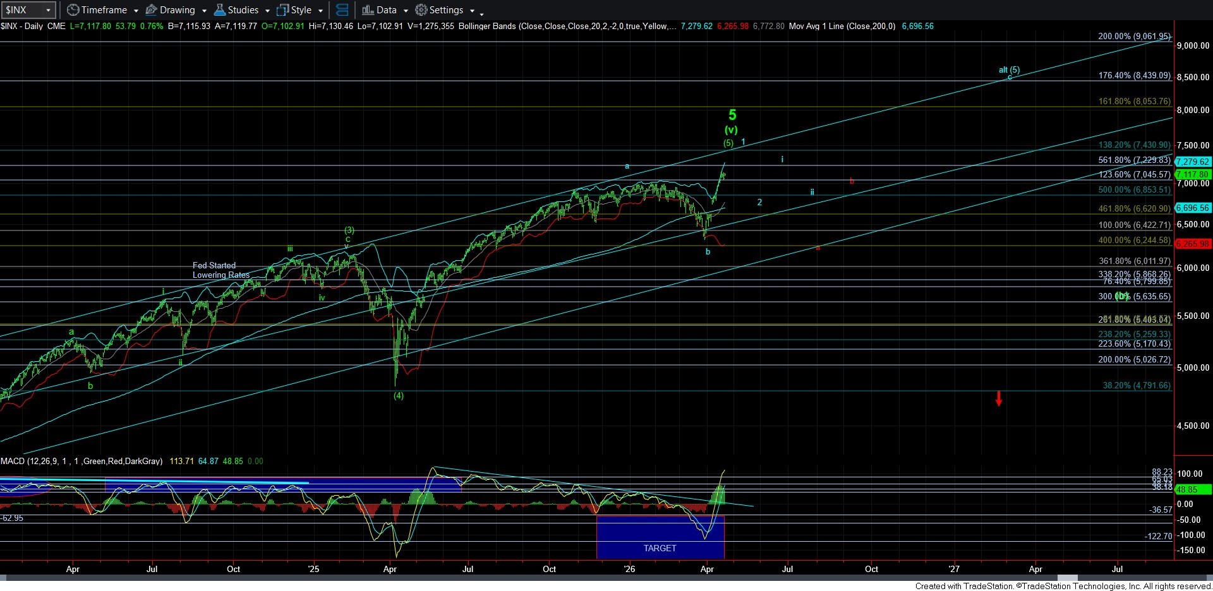Select the large green 5 wave label
Screen dimensions: 1213x591
[732, 115]
